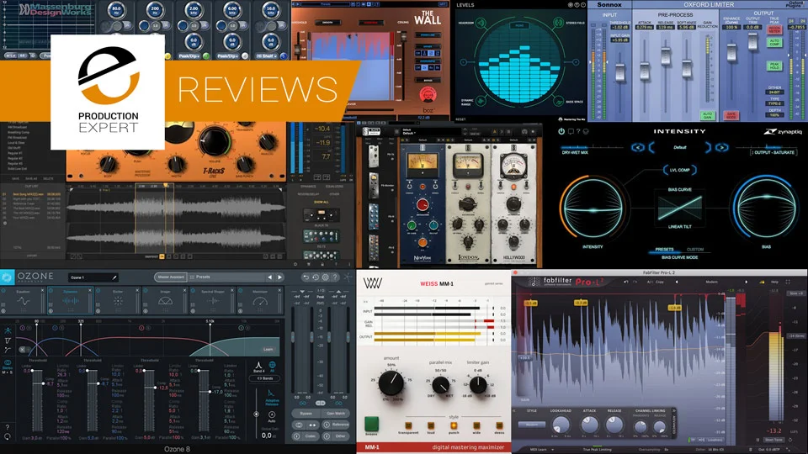The height and width of the screenshot is (454, 808).
Task: Click the Bypass button in Ozone
Action: click(x=306, y=414)
